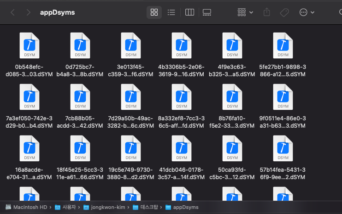Go back with the left chevron button
Image resolution: width=342 pixels, height=214 pixels.
coord(12,12)
